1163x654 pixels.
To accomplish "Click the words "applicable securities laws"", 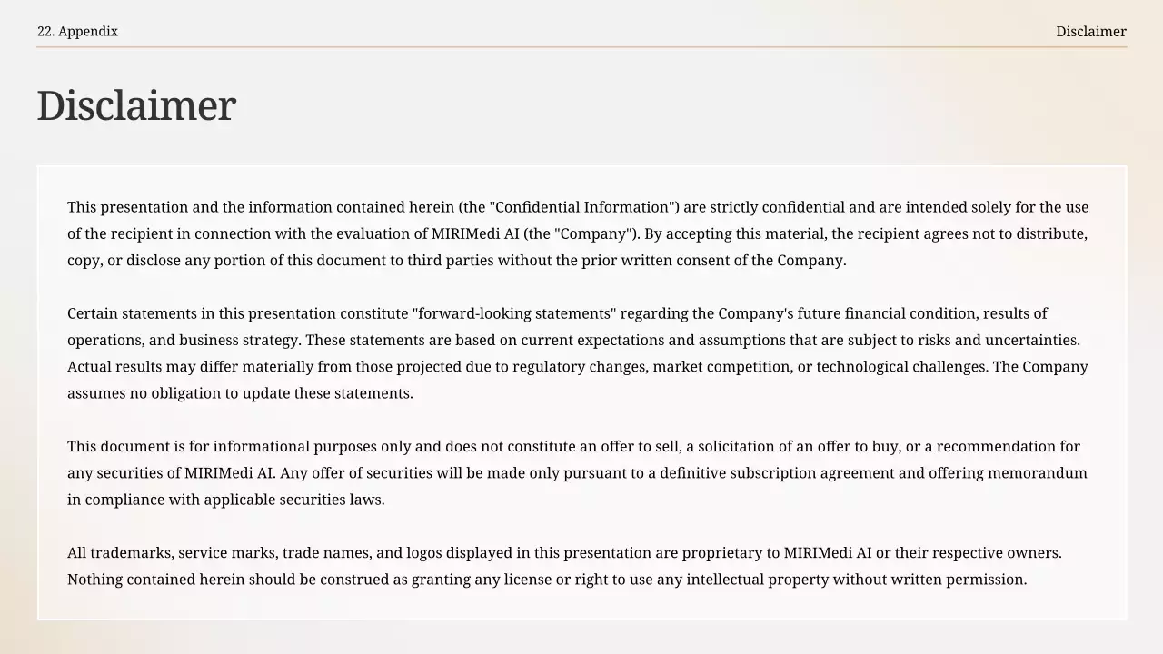I will click(x=293, y=500).
